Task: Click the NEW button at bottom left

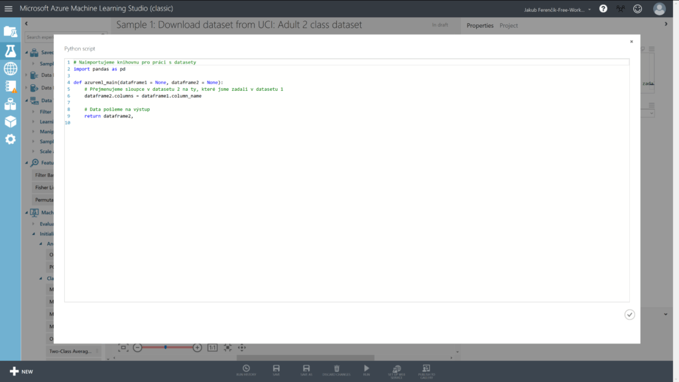Action: 21,371
